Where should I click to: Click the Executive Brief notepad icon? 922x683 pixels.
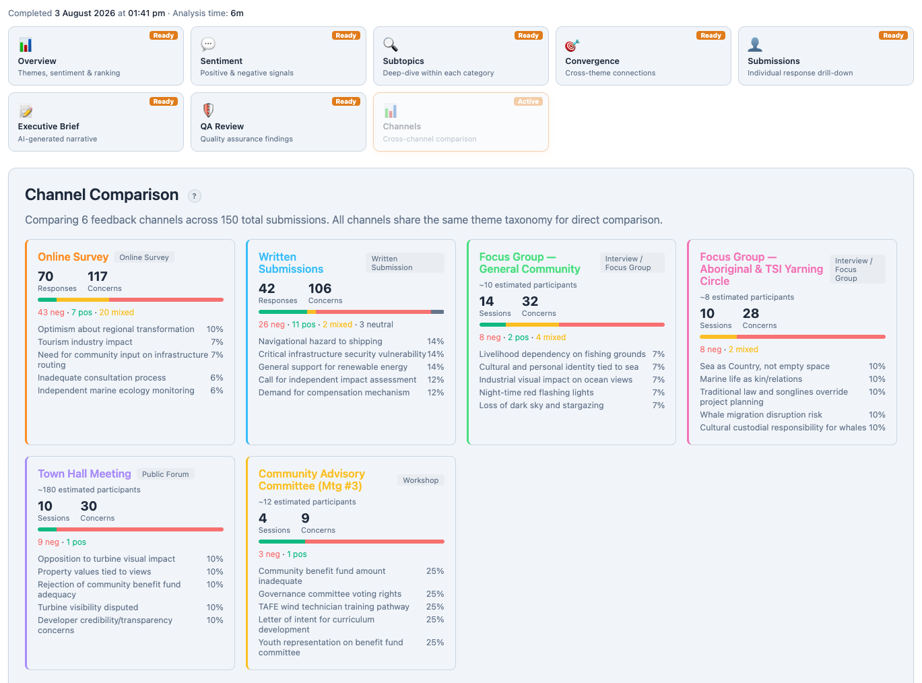pyautogui.click(x=26, y=110)
